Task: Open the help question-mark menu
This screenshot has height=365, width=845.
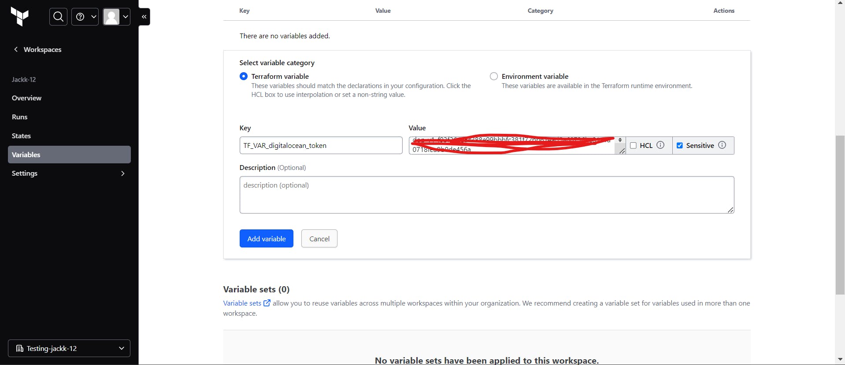Action: [x=85, y=17]
